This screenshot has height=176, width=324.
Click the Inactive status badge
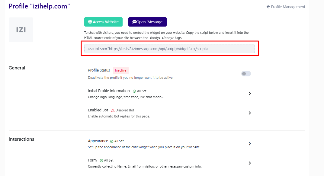pyautogui.click(x=121, y=70)
